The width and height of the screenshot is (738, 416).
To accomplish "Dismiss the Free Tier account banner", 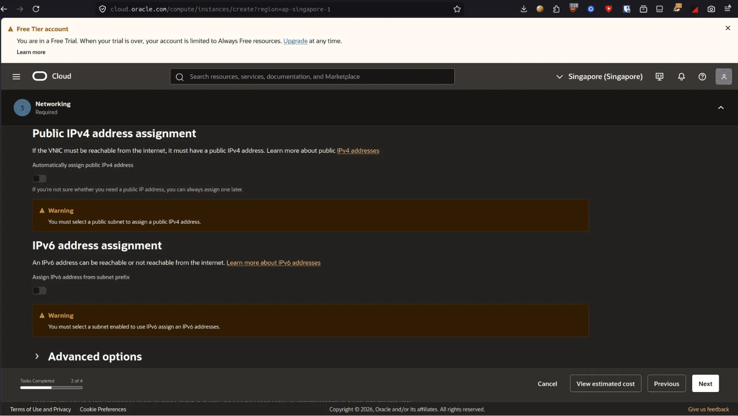I will click(728, 28).
